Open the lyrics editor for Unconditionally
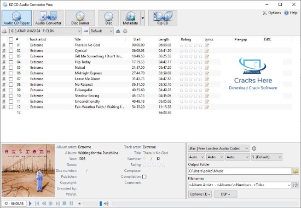Image resolution: width=301 pixels, height=208 pixels. pos(207,102)
